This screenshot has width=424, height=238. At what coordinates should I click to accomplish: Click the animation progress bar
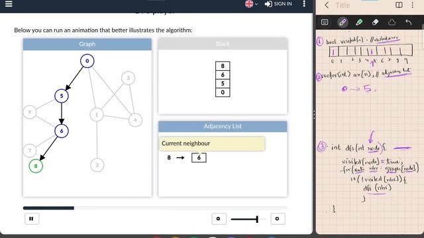(155, 208)
